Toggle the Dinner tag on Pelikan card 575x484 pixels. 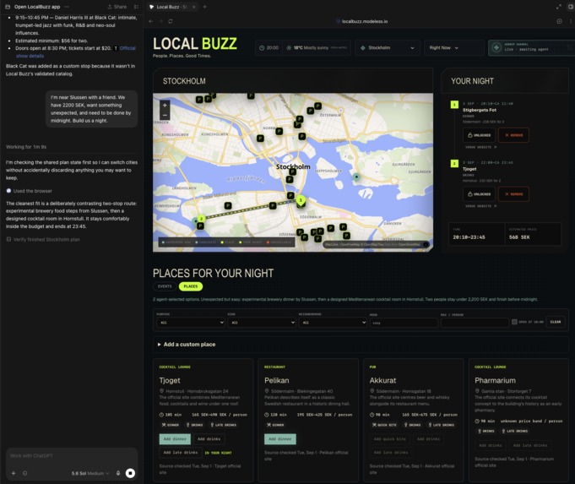click(275, 425)
